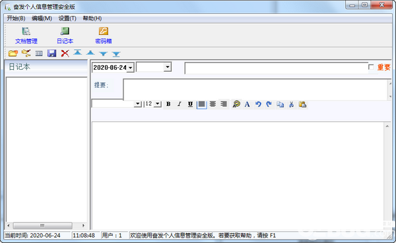Click the 当前时间: 2020-06-24 status entry

point(32,236)
